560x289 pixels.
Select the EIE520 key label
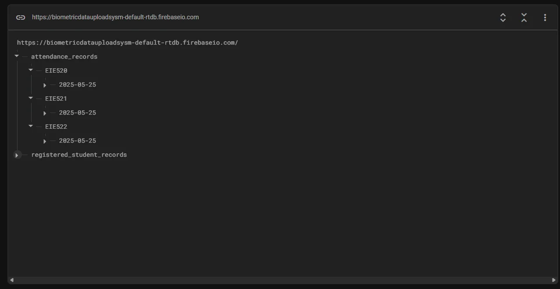point(56,70)
